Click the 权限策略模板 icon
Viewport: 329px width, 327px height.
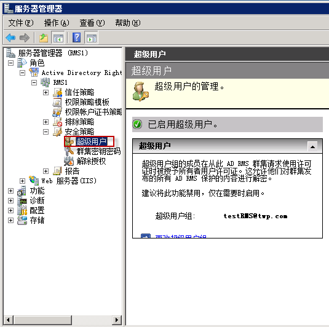(57, 102)
